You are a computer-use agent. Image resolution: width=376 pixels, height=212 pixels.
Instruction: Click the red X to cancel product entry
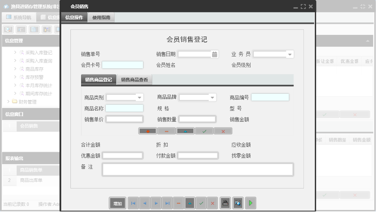point(223,131)
